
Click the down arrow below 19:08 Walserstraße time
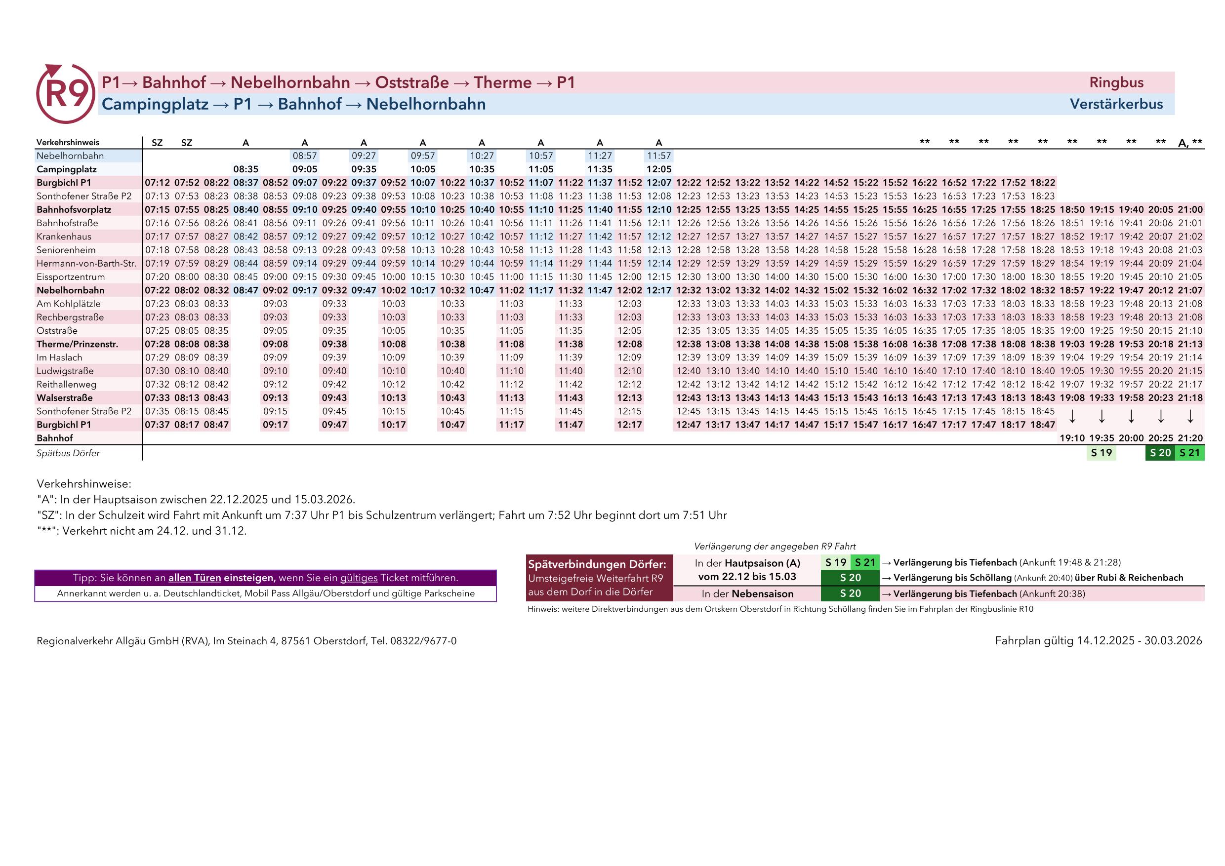[x=1072, y=417]
